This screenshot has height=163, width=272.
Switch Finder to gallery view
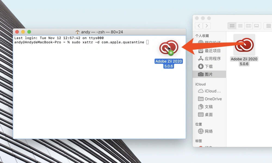click(x=256, y=26)
